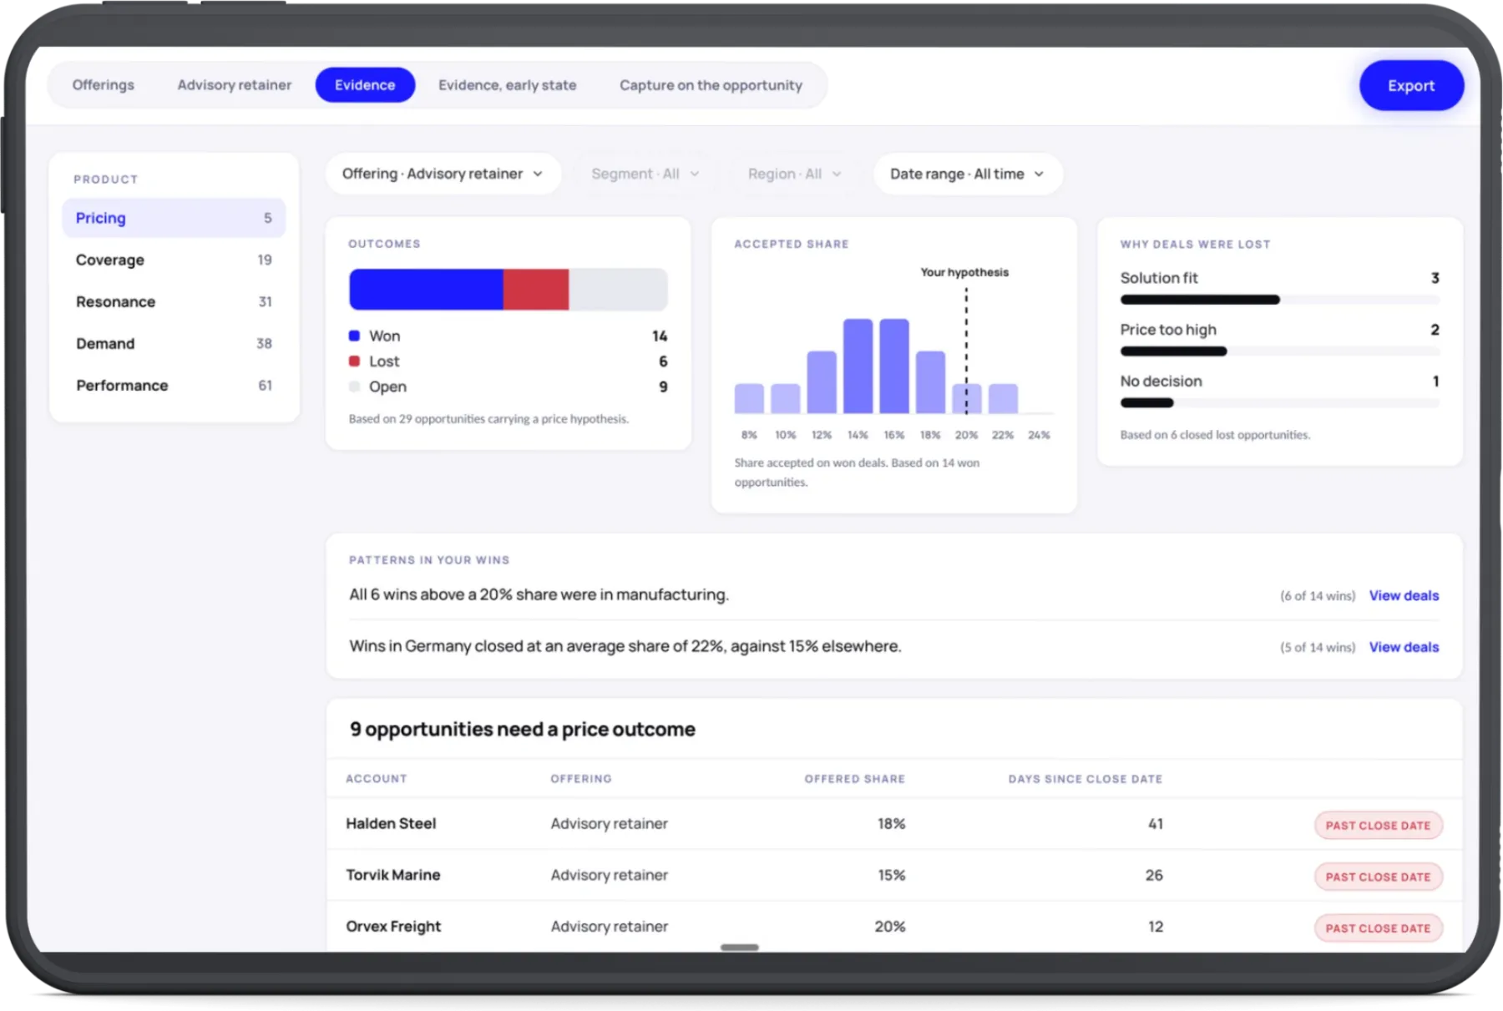Select Coverage in Product sidebar

coord(174,260)
